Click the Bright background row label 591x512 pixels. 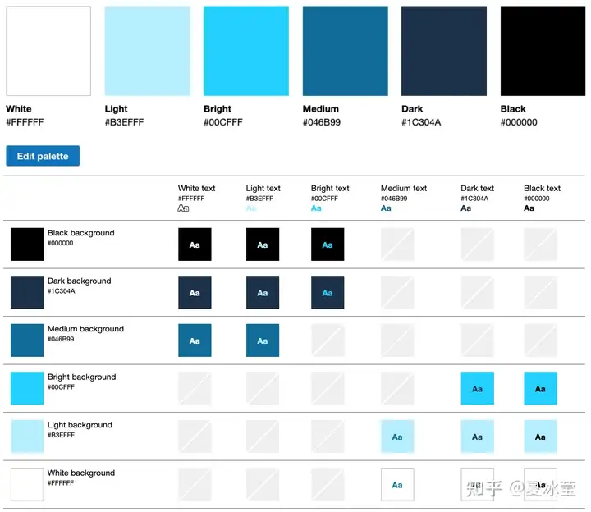click(81, 377)
